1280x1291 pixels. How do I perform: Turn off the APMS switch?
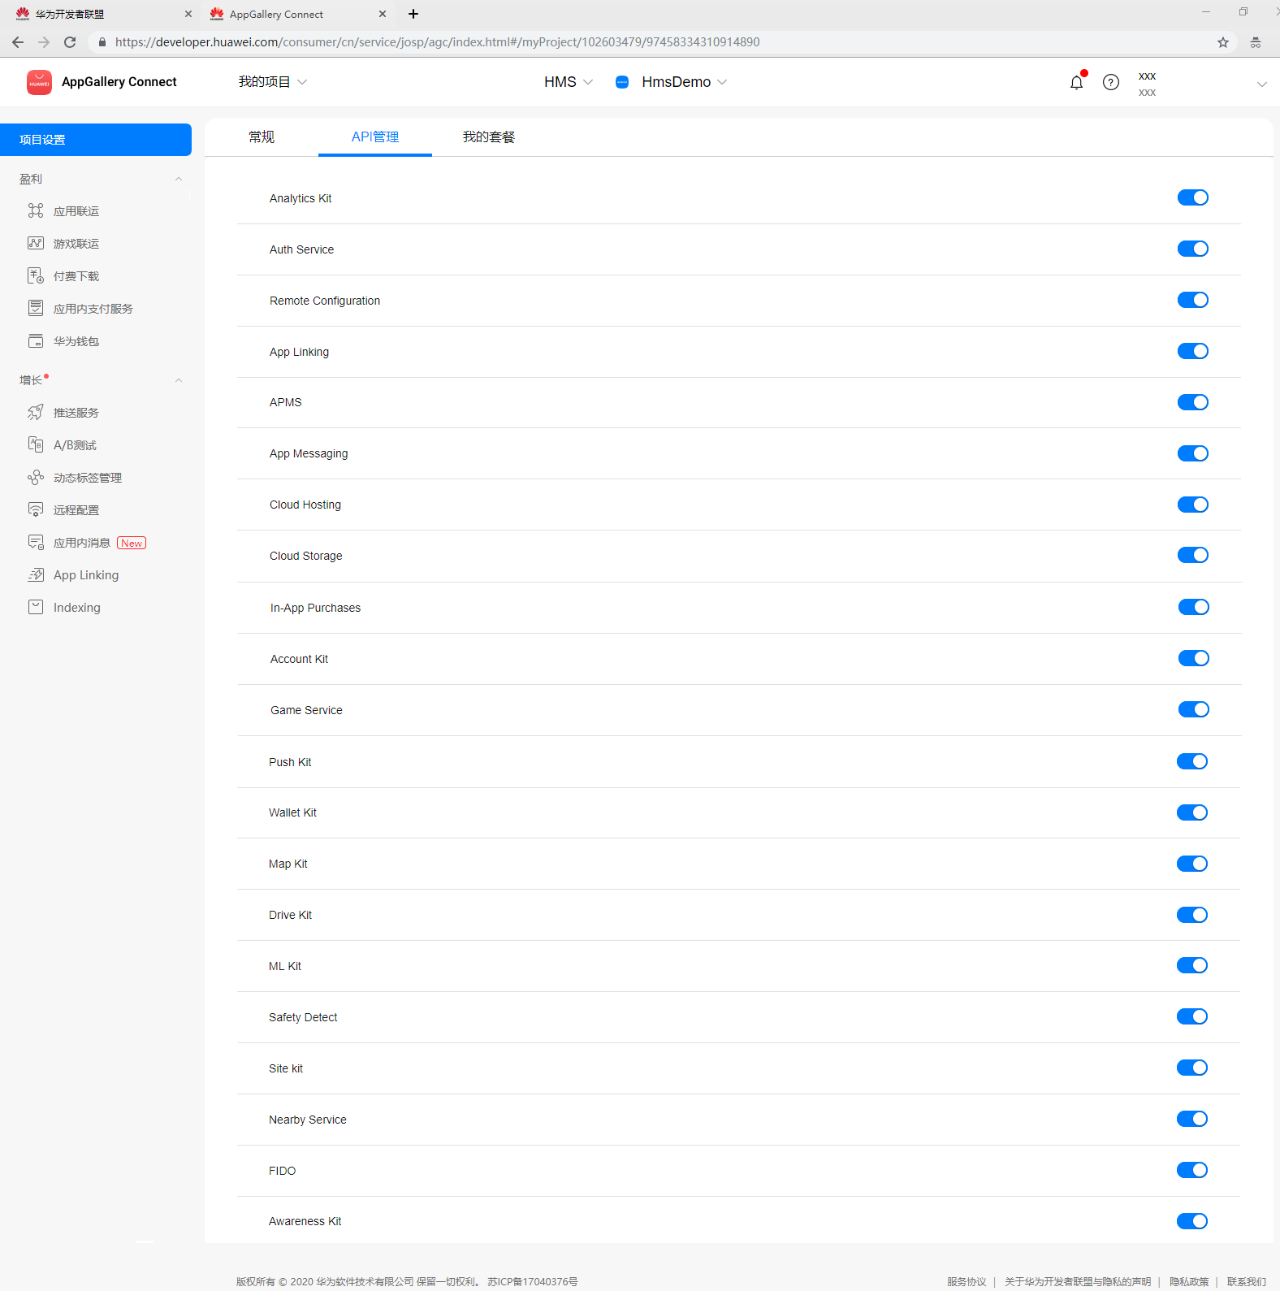(x=1193, y=403)
